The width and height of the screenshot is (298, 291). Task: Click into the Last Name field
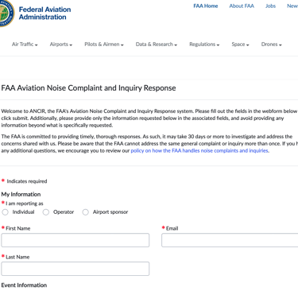click(75, 269)
